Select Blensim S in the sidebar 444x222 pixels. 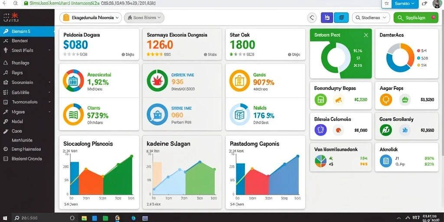tap(27, 31)
